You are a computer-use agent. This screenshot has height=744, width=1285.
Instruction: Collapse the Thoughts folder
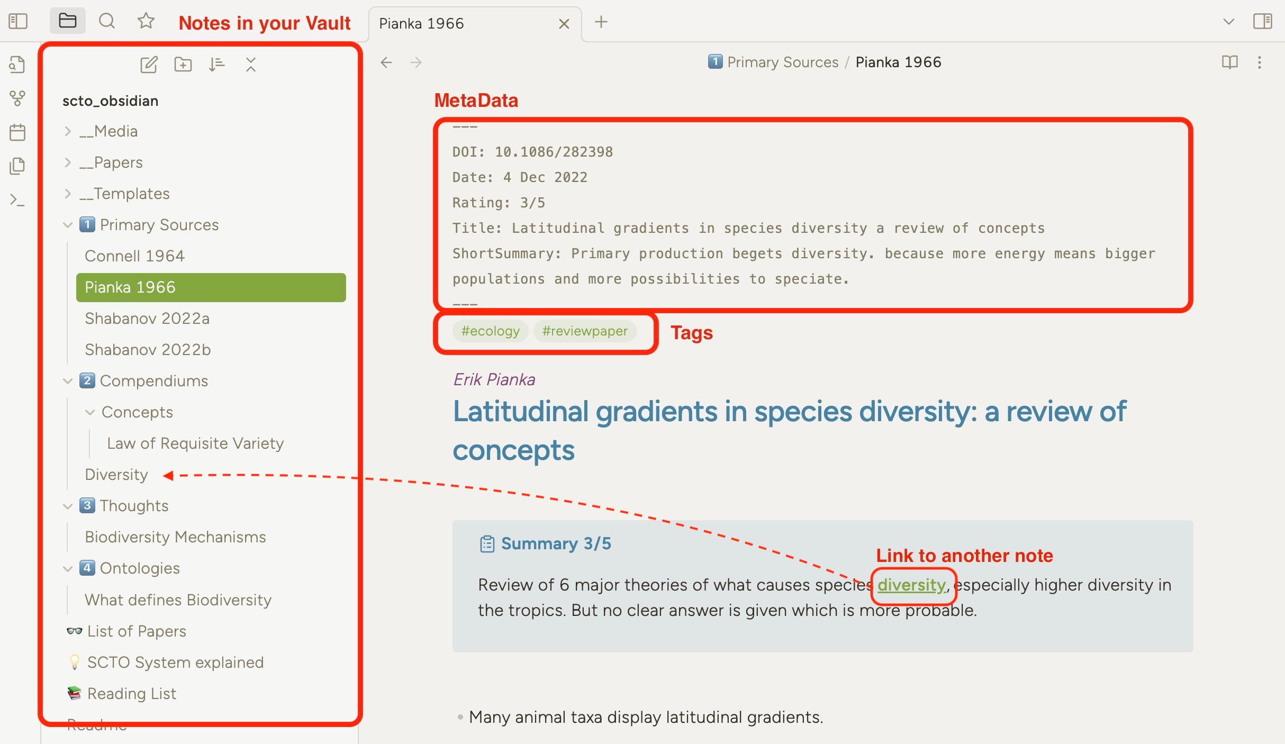point(68,506)
